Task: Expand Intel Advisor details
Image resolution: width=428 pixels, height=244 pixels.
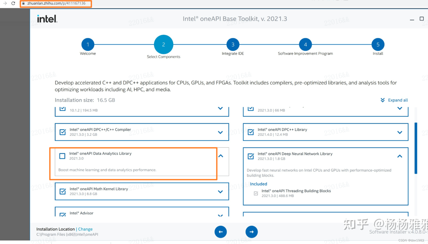Action: (x=220, y=215)
